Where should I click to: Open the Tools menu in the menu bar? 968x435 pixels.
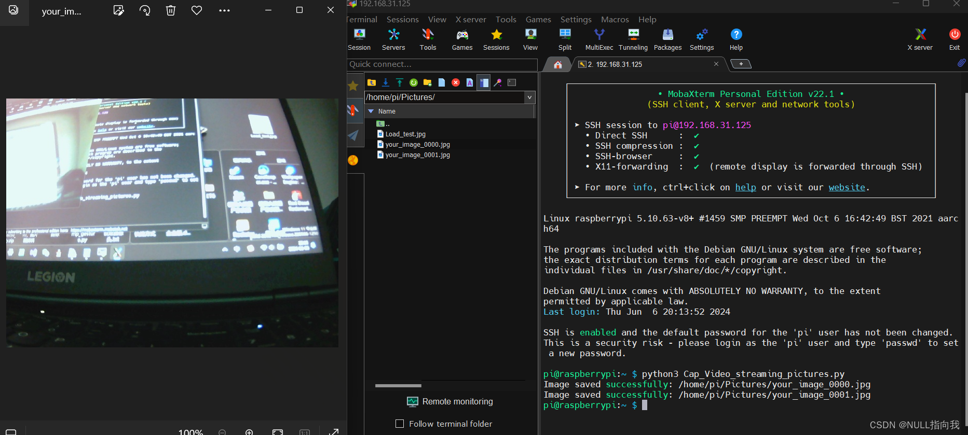pos(506,19)
